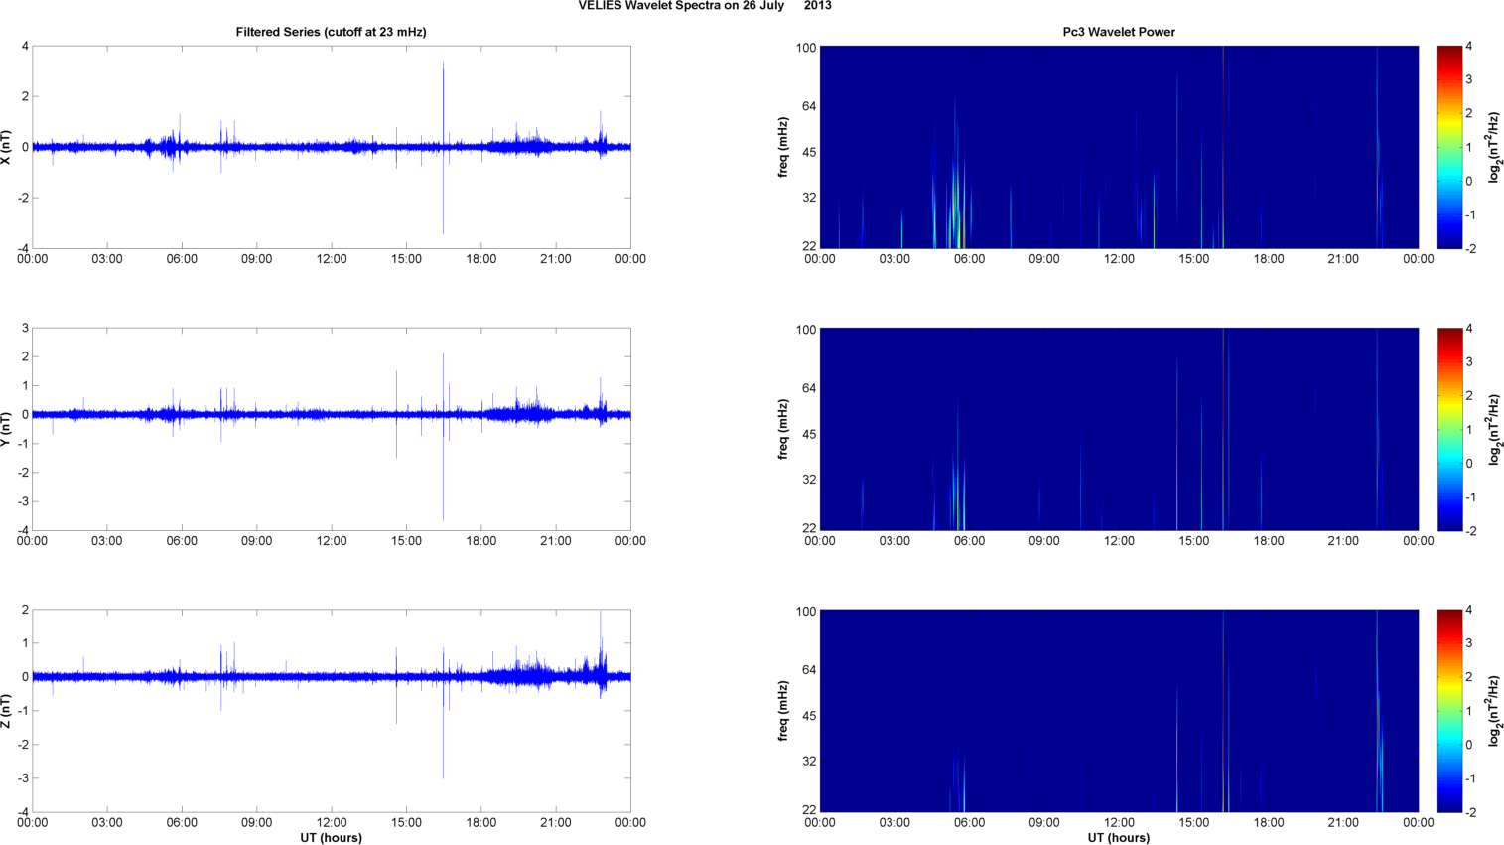Click 'freq (mHz)' label of the bottom spectrogram
Screen dimensions: 1504x845
tap(783, 711)
